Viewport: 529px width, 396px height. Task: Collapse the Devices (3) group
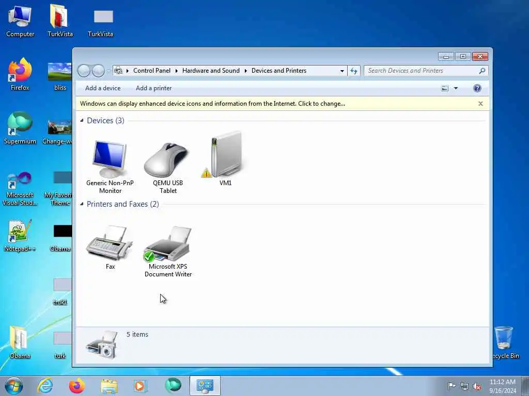coord(82,120)
